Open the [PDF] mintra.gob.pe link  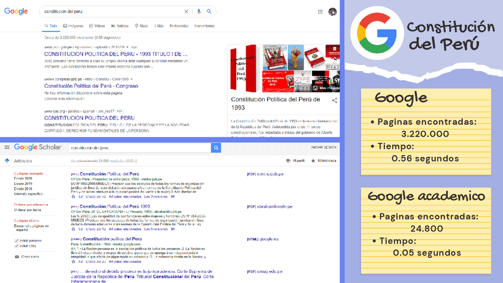click(265, 174)
